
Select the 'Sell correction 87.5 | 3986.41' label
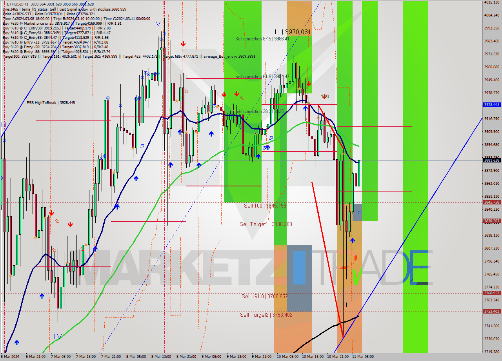pyautogui.click(x=262, y=39)
